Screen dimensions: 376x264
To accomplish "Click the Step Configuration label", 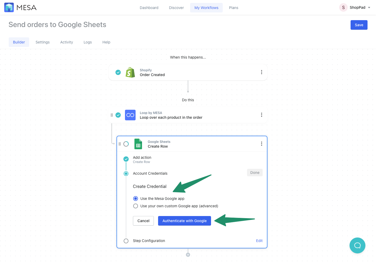I will click(x=149, y=241).
